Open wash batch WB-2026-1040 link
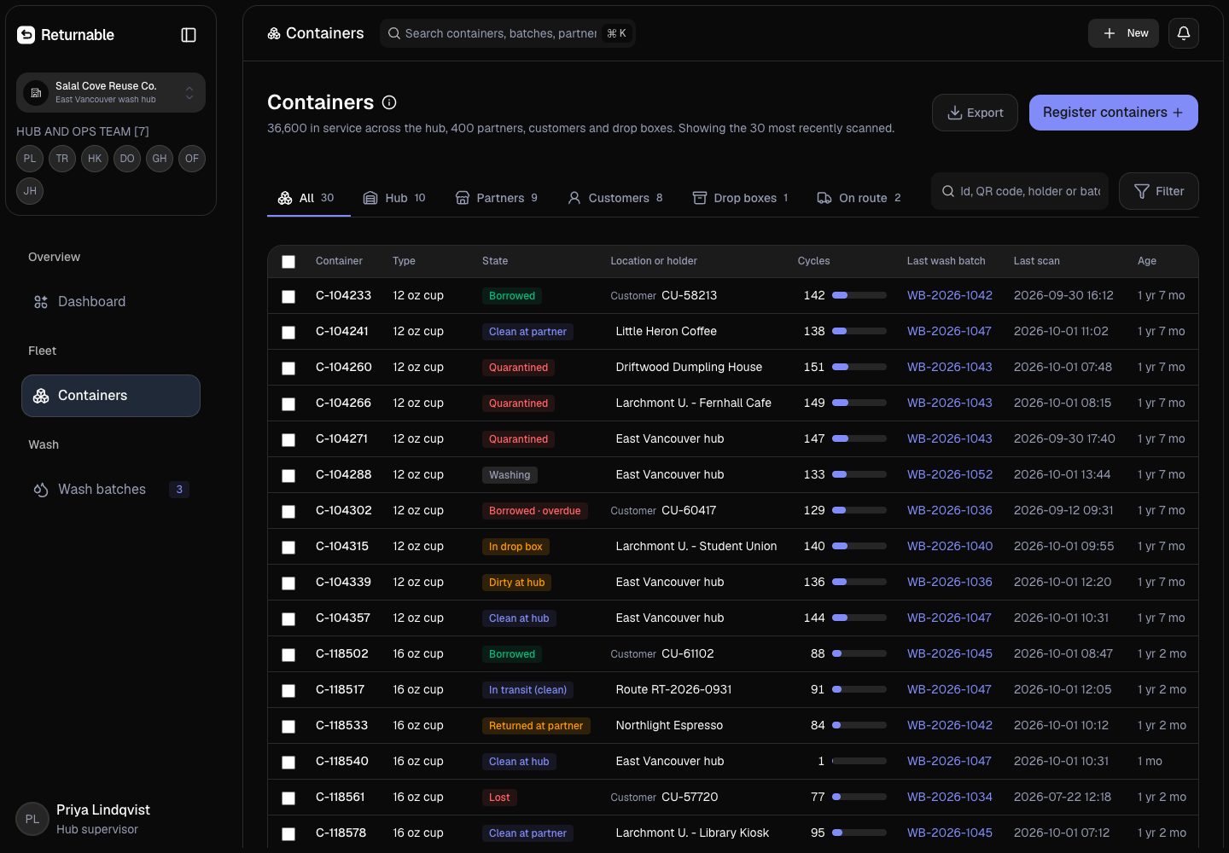 950,546
